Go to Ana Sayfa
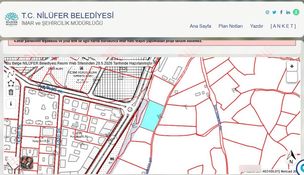The image size is (304, 175). tap(200, 26)
